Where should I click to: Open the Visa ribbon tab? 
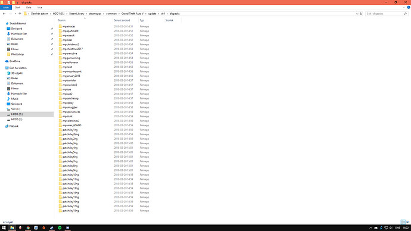pos(39,7)
